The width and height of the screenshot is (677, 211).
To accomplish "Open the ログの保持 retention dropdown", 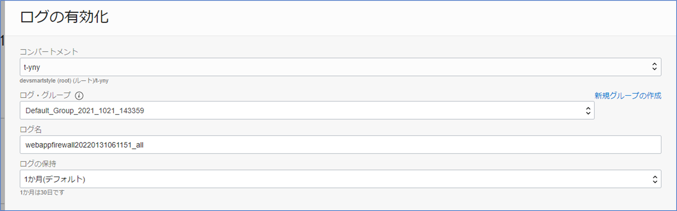I will [x=340, y=179].
